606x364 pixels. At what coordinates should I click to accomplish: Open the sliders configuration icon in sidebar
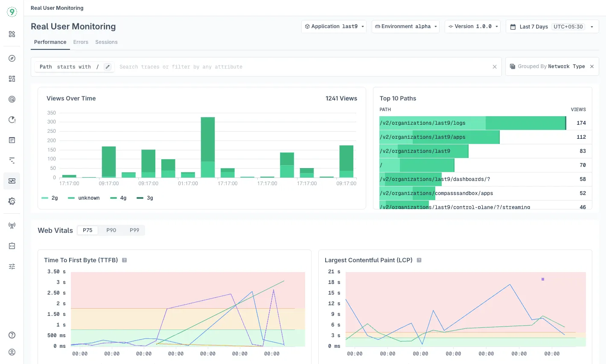pos(12,266)
